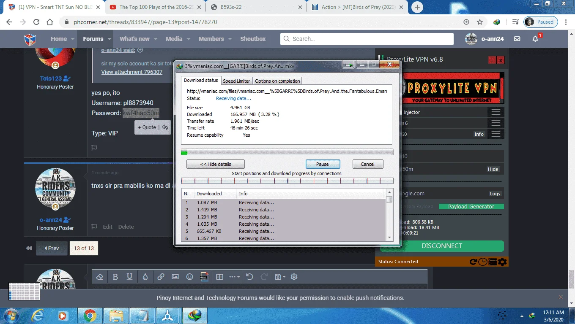Go to the Chrome home page icon
Viewport: 575px width, 324px height.
[50, 22]
